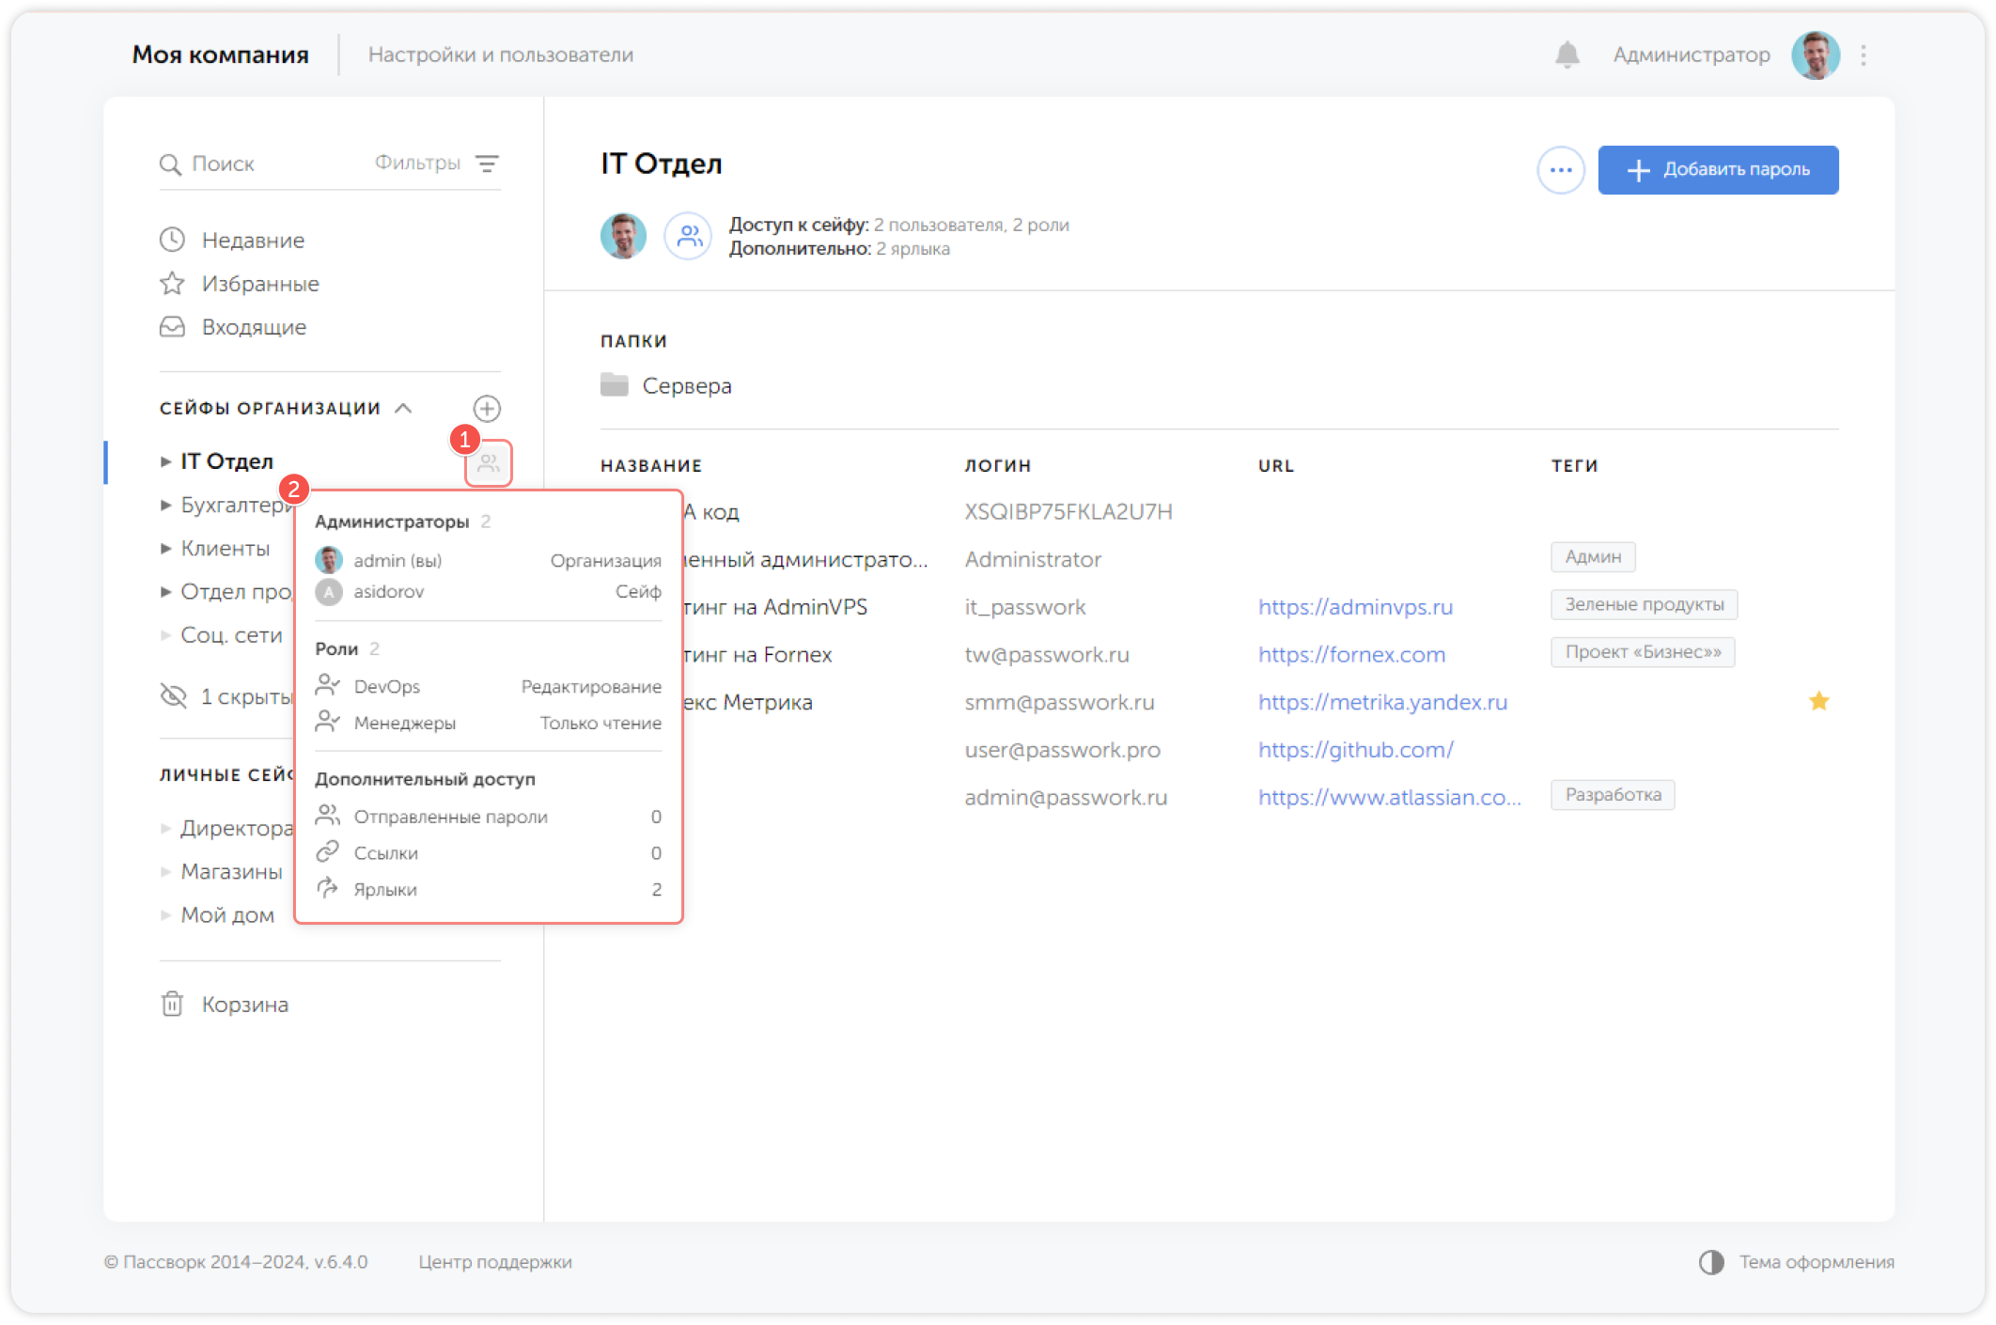Expand the IT Отдел vault tree arrow

(x=165, y=461)
